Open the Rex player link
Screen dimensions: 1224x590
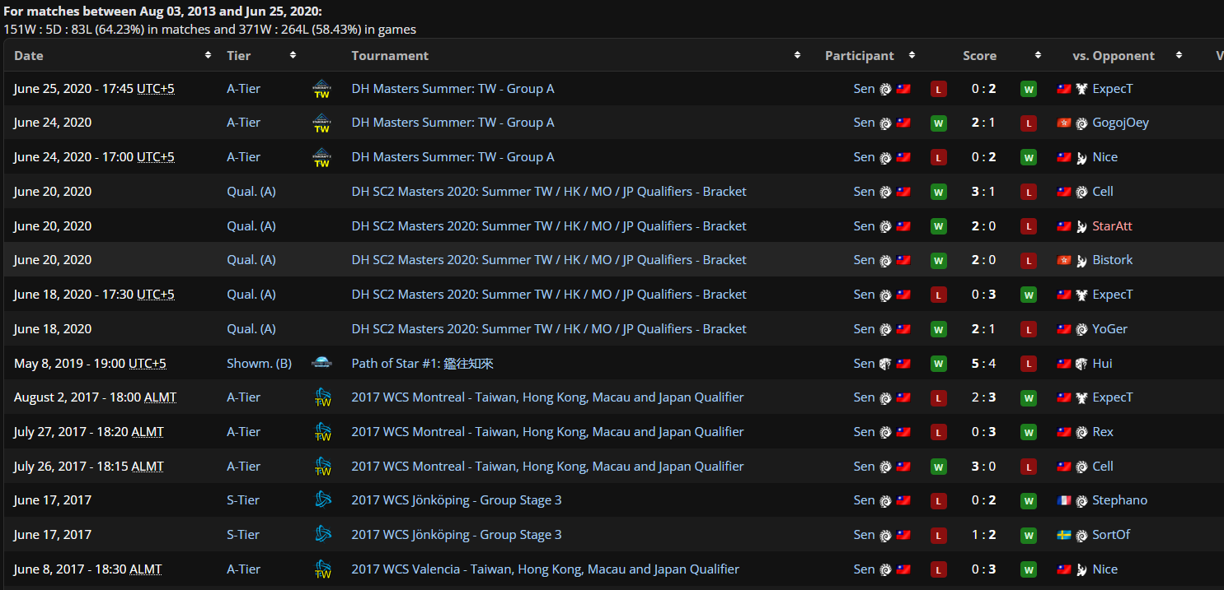point(1103,432)
